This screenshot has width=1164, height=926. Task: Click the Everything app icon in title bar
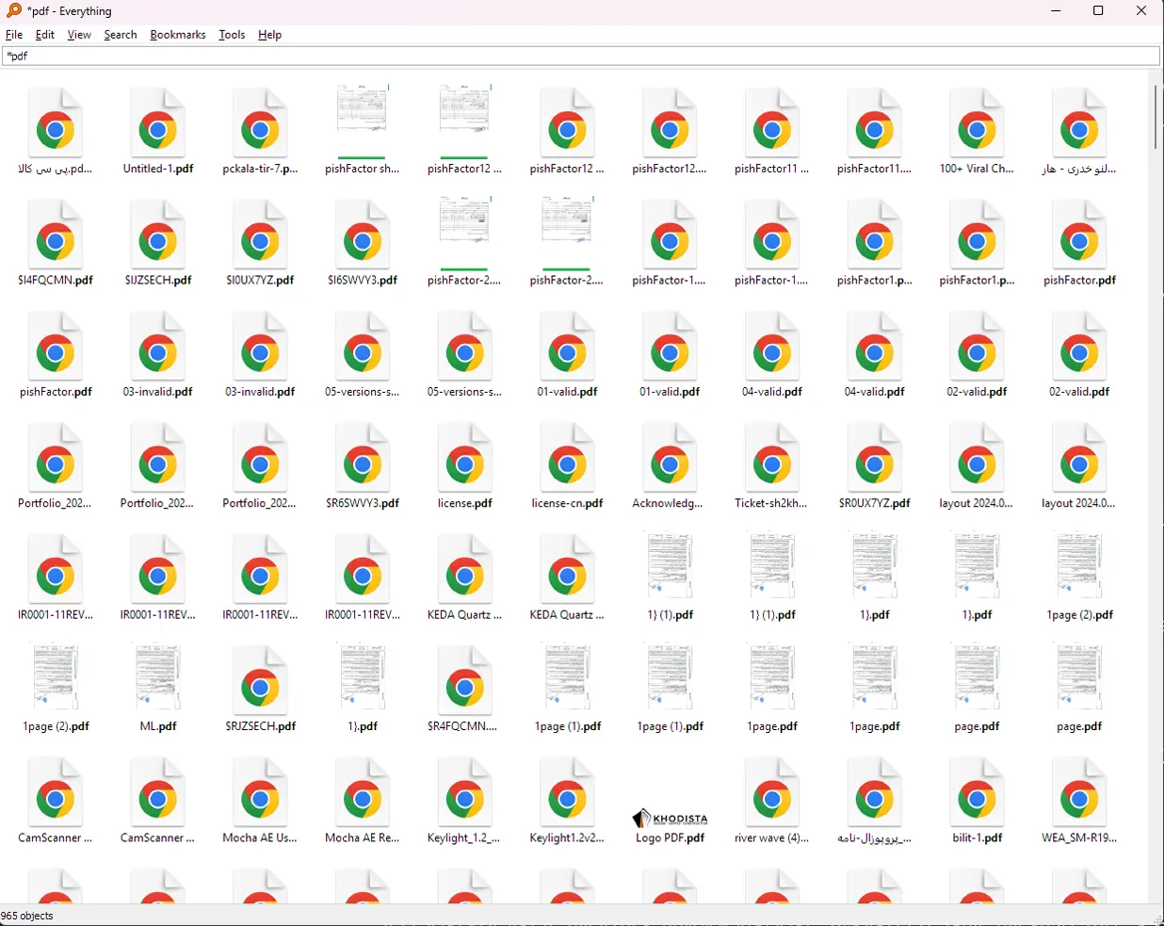13,10
